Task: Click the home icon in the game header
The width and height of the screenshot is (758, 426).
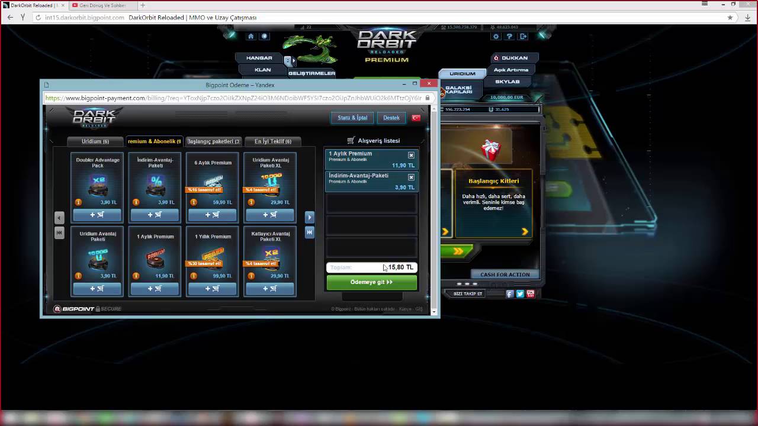Action: click(250, 36)
